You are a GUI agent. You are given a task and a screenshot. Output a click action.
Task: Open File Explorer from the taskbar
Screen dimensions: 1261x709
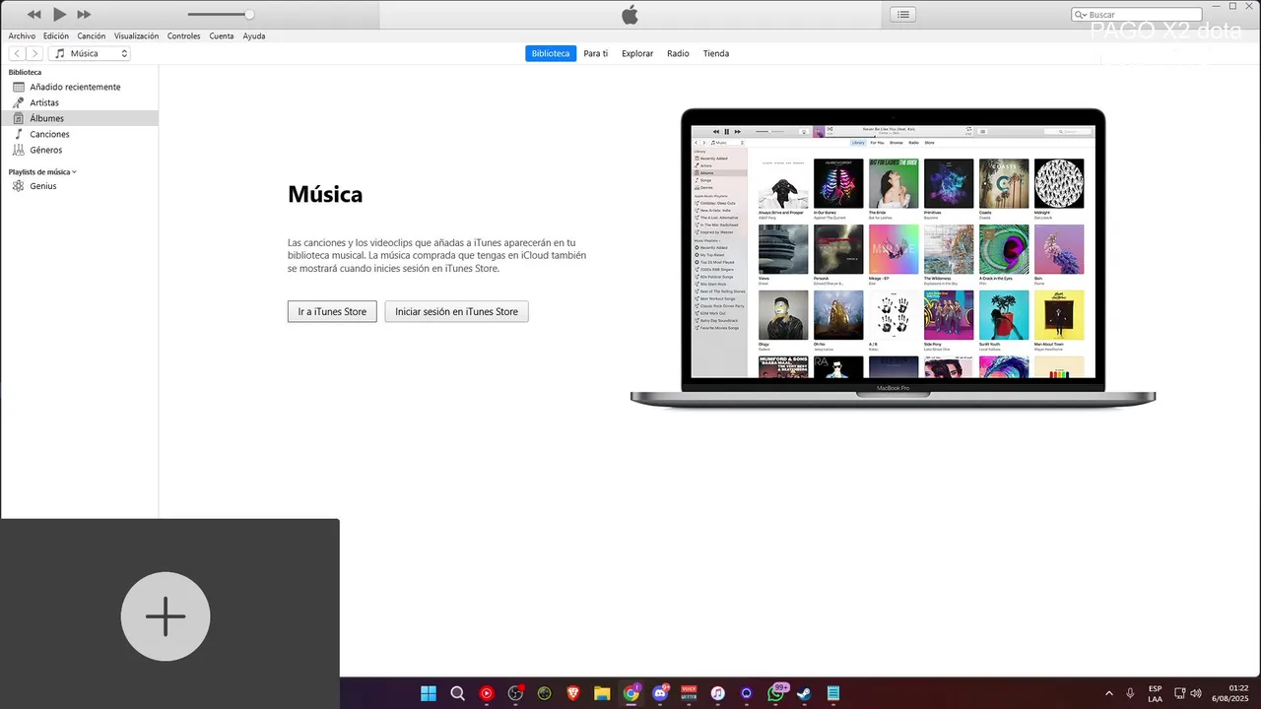click(x=602, y=693)
